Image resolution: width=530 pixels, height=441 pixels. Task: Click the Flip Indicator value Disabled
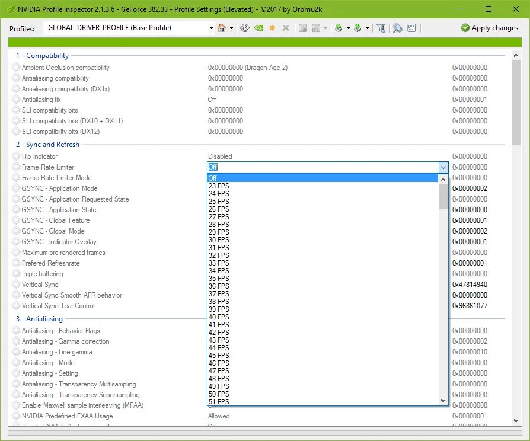pos(220,156)
